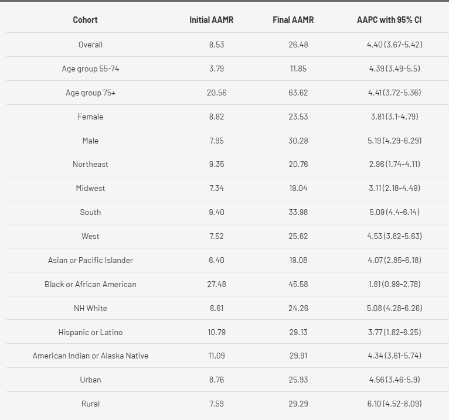Viewport: 449px width, 420px height.
Task: Select the Asian or Pacific Islander cell
Action: pyautogui.click(x=90, y=260)
